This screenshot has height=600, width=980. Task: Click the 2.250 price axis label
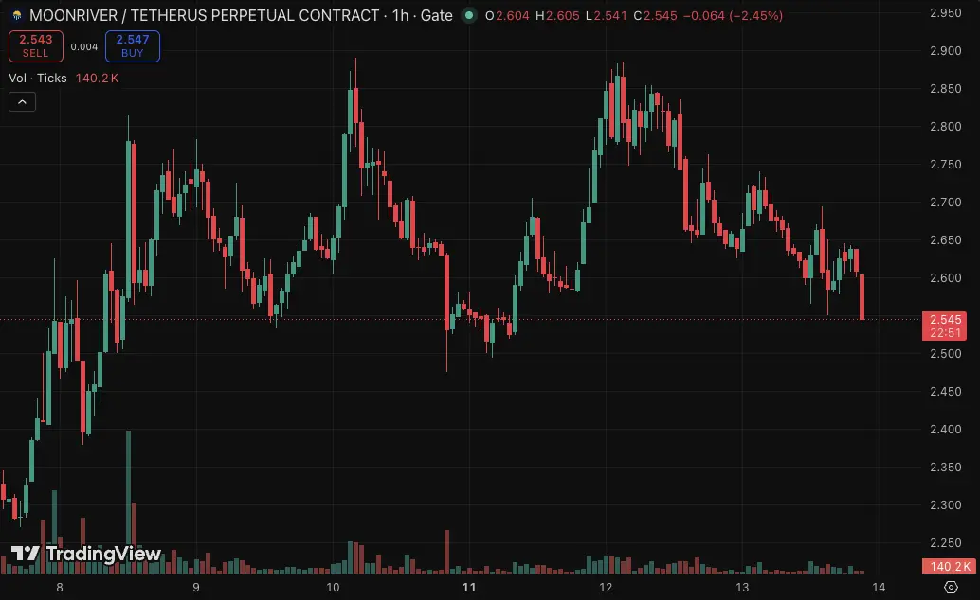point(946,542)
